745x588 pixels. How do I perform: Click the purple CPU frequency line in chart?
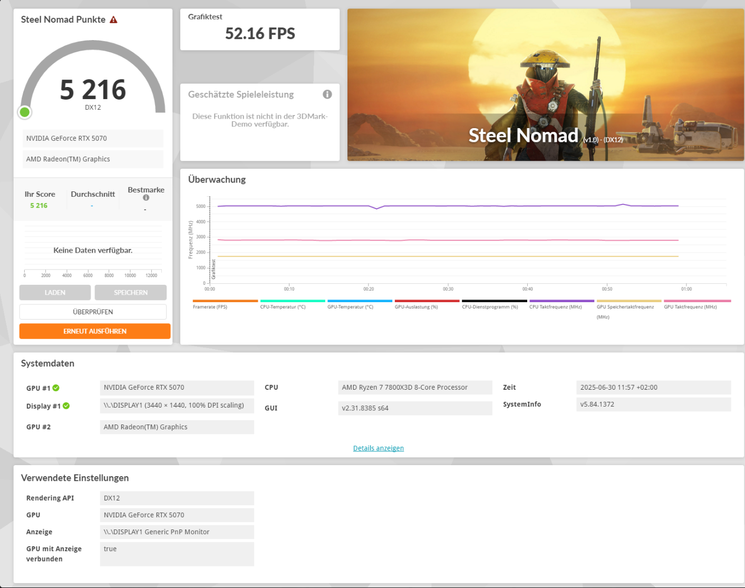coord(448,206)
